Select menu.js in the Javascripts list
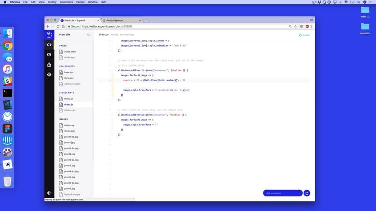 point(69,98)
